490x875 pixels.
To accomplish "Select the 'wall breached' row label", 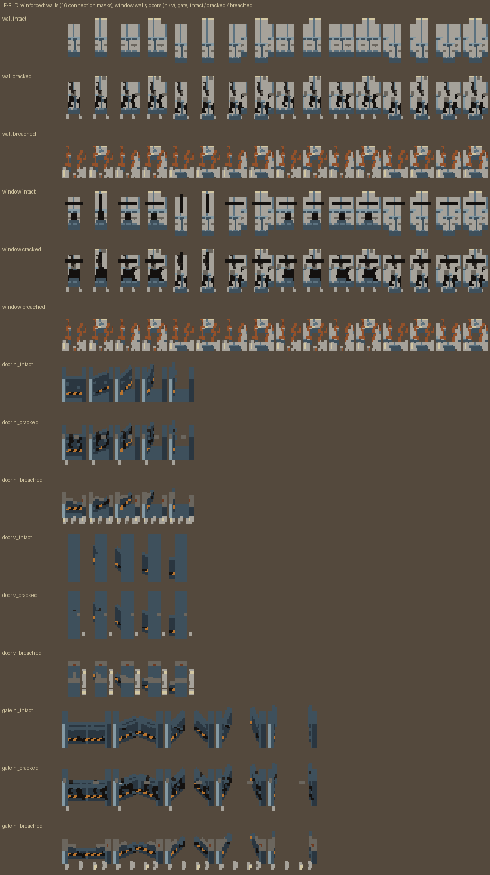I will (x=19, y=134).
